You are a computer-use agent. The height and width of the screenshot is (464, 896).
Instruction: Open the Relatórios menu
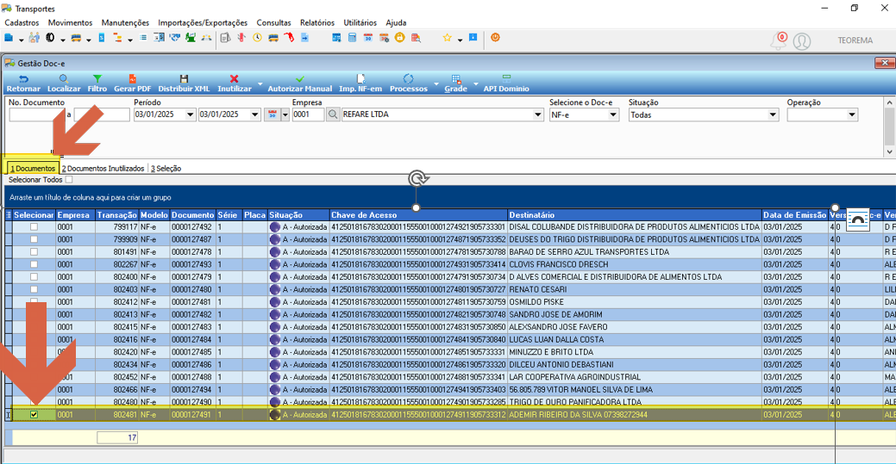tap(317, 23)
